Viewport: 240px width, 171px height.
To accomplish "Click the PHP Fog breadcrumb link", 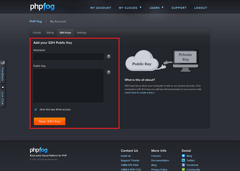I will (x=36, y=22).
